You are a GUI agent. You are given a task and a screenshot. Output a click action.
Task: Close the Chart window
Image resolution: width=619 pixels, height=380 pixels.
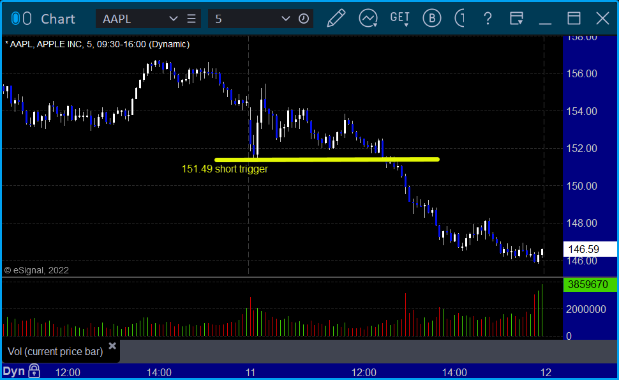603,19
